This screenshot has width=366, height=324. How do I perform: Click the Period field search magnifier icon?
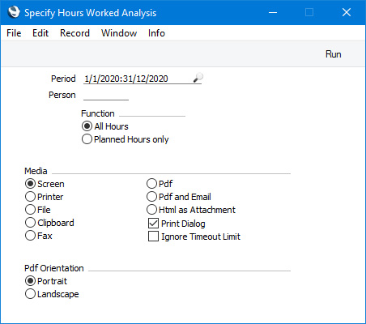(x=198, y=78)
